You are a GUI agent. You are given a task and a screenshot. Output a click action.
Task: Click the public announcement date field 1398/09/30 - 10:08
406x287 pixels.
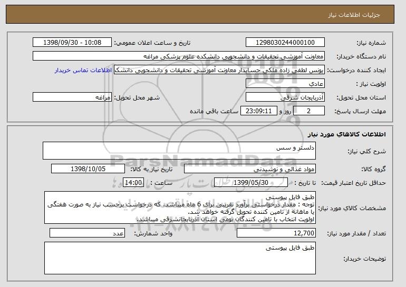tap(72, 43)
